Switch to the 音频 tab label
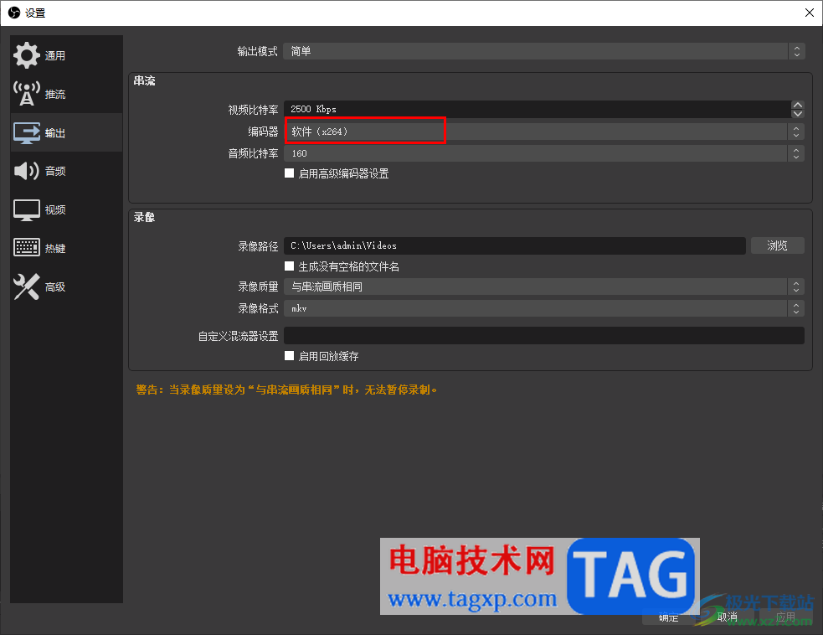Image resolution: width=823 pixels, height=635 pixels. click(x=55, y=171)
